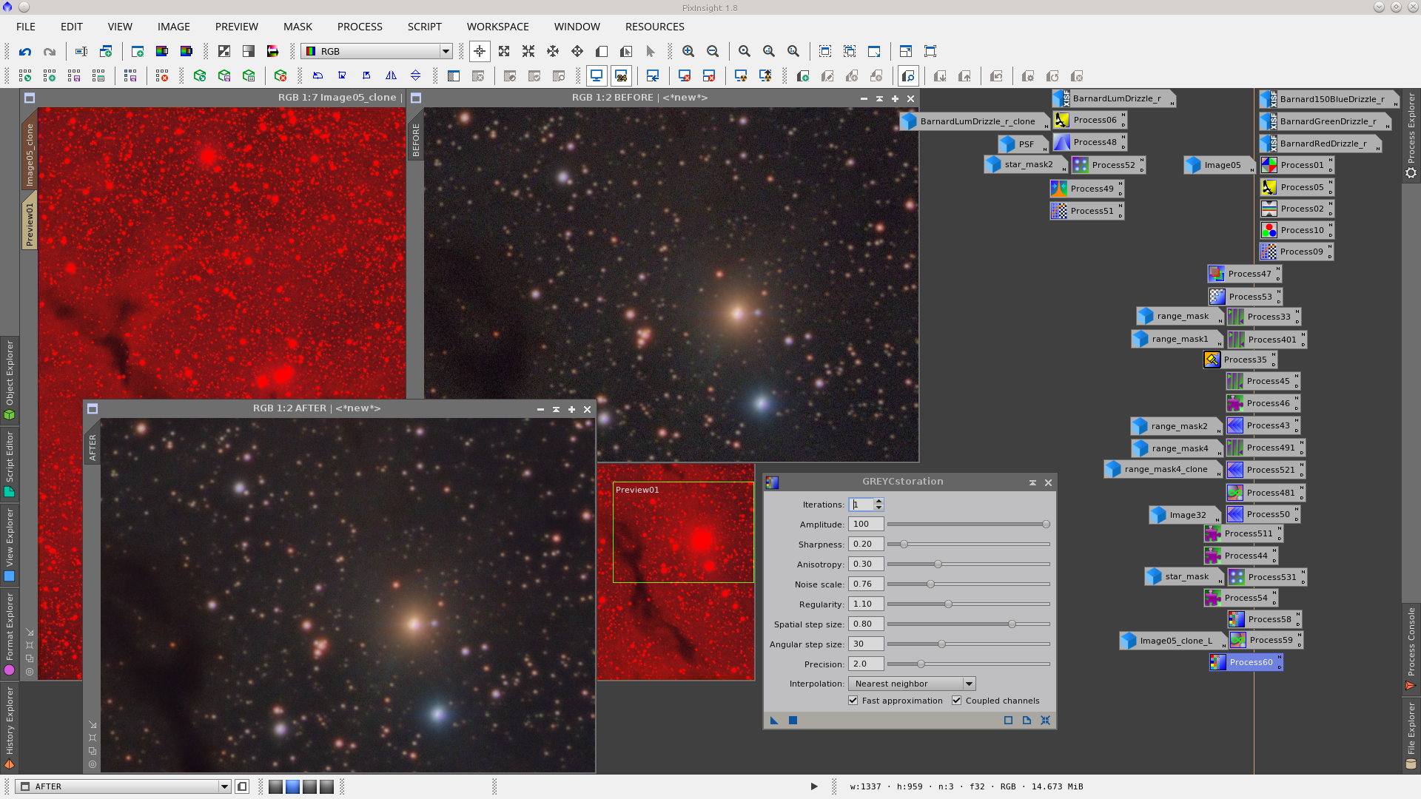Click the blue Apply Global square in GREYCstoration
1421x799 pixels.
793,721
